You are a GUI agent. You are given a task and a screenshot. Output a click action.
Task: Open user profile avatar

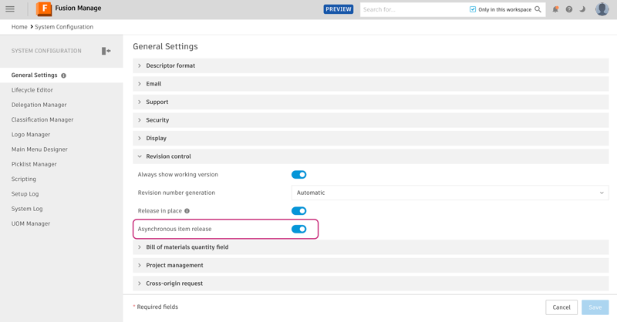602,9
